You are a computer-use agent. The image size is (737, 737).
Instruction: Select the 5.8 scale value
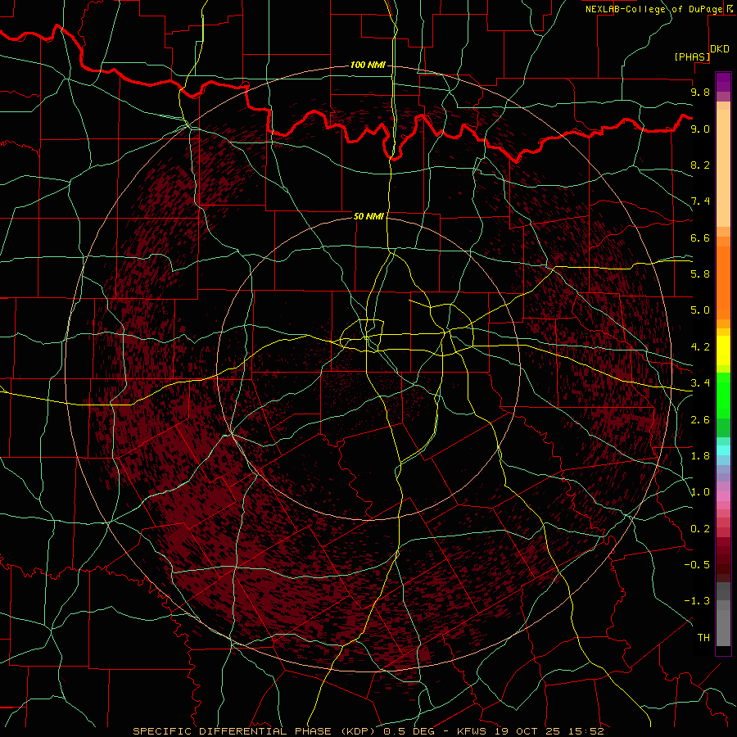[x=700, y=274]
